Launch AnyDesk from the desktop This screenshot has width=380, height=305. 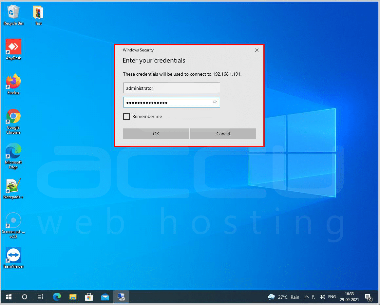13,49
